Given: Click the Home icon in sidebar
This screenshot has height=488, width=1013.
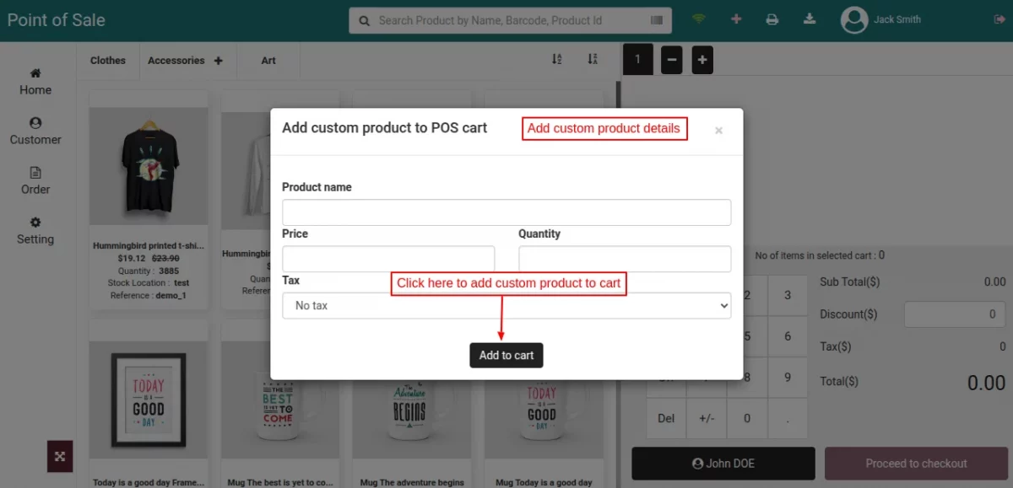Looking at the screenshot, I should point(35,81).
